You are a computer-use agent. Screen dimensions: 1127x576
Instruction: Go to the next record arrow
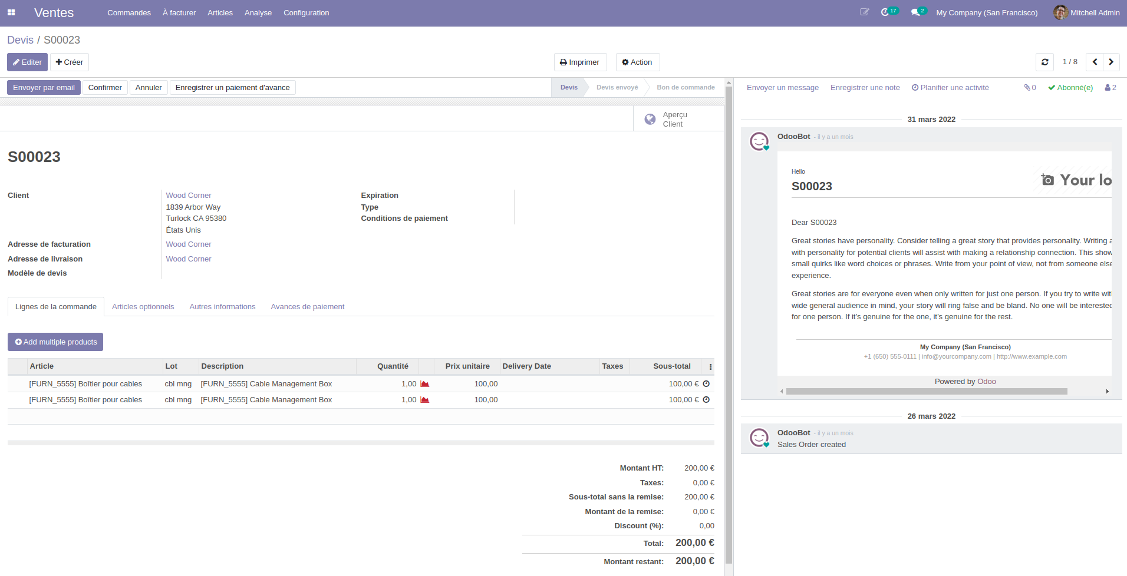[1111, 62]
